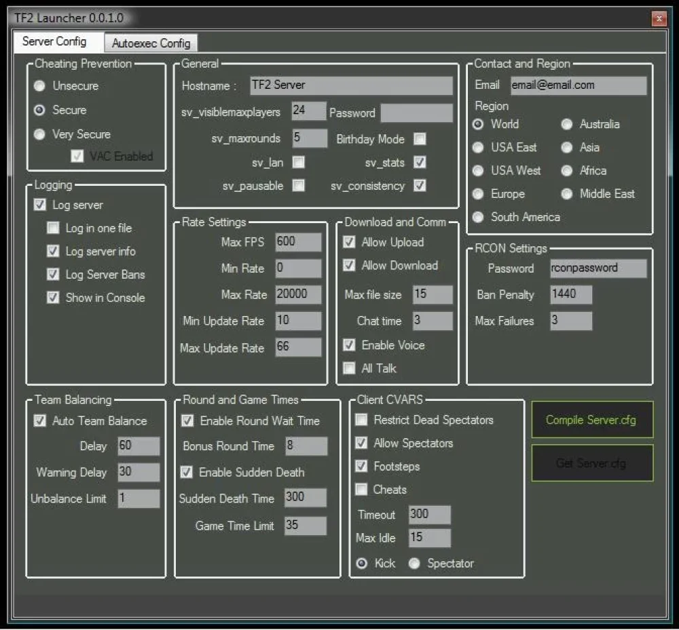
Task: Toggle the sv_consistency checkbox
Action: pyautogui.click(x=420, y=186)
